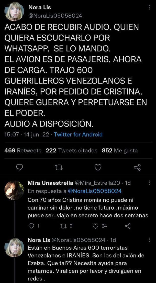View the 222 Tweets citados list
This screenshot has height=283, width=156.
71,151
